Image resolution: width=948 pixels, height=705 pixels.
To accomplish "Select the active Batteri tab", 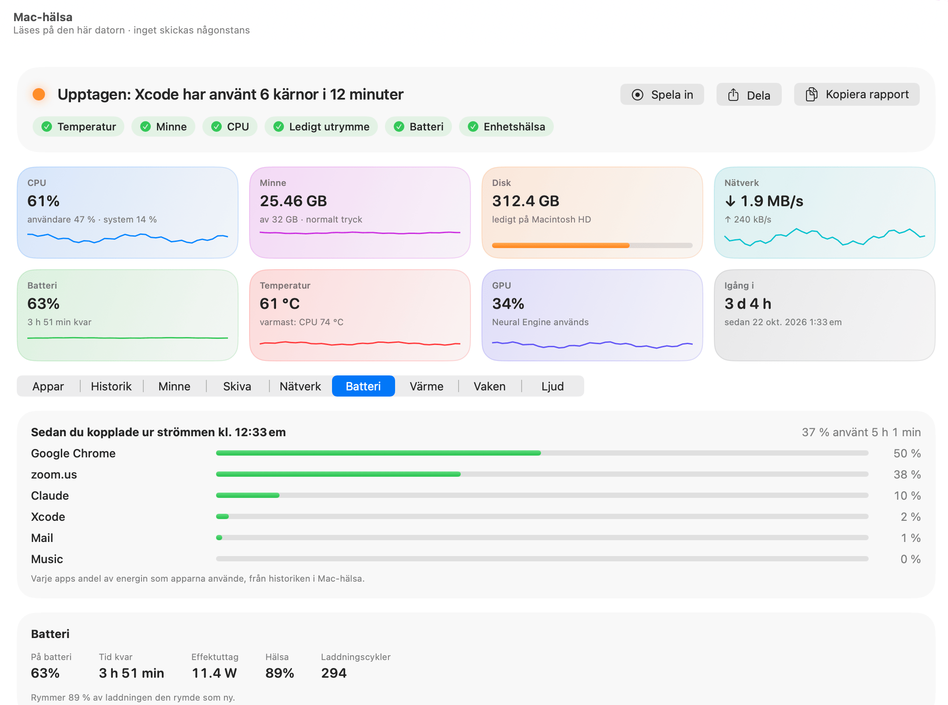I will pyautogui.click(x=363, y=386).
